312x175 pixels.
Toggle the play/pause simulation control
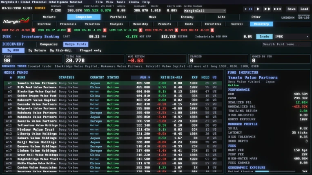248,9
